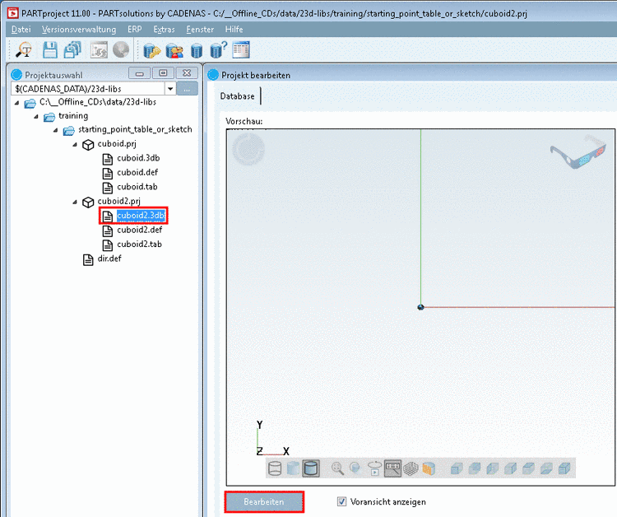
Task: Toggle the dimension measurement icon in preview toolbar
Action: point(392,468)
